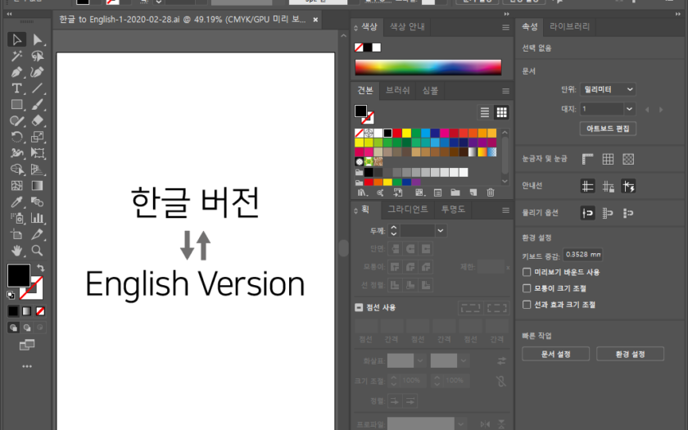Screen dimensions: 688x430
Task: Switch swatches to list view
Action: [485, 112]
